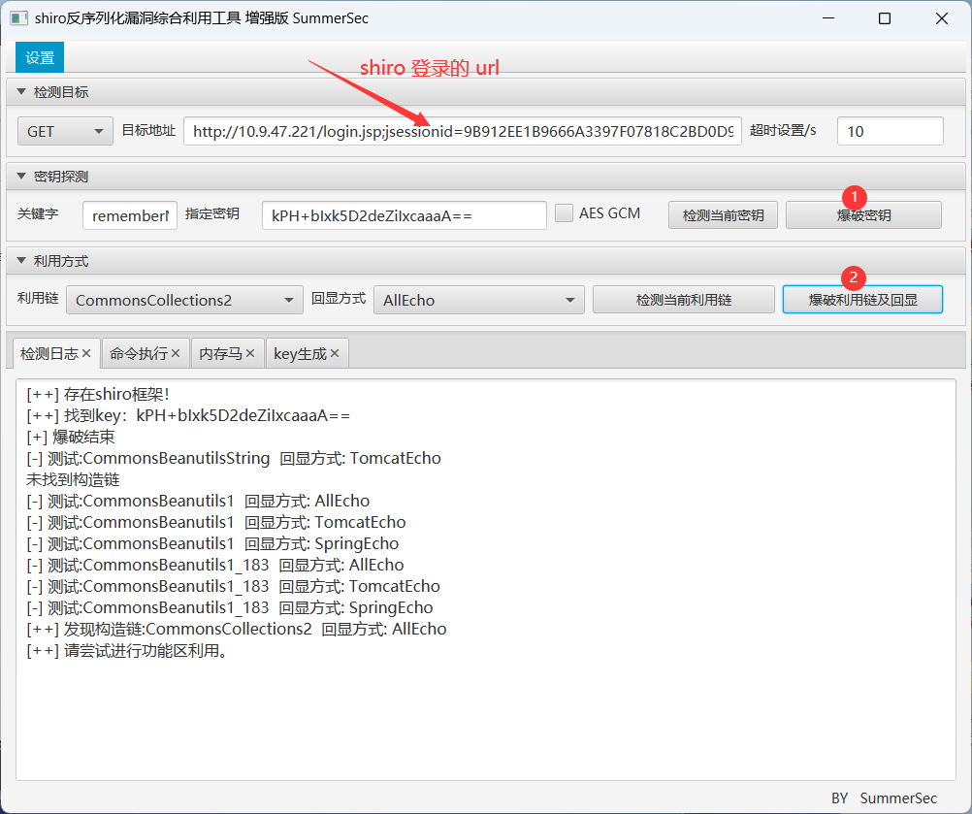This screenshot has width=972, height=814.
Task: Close the 内存马 tab
Action: click(x=250, y=353)
